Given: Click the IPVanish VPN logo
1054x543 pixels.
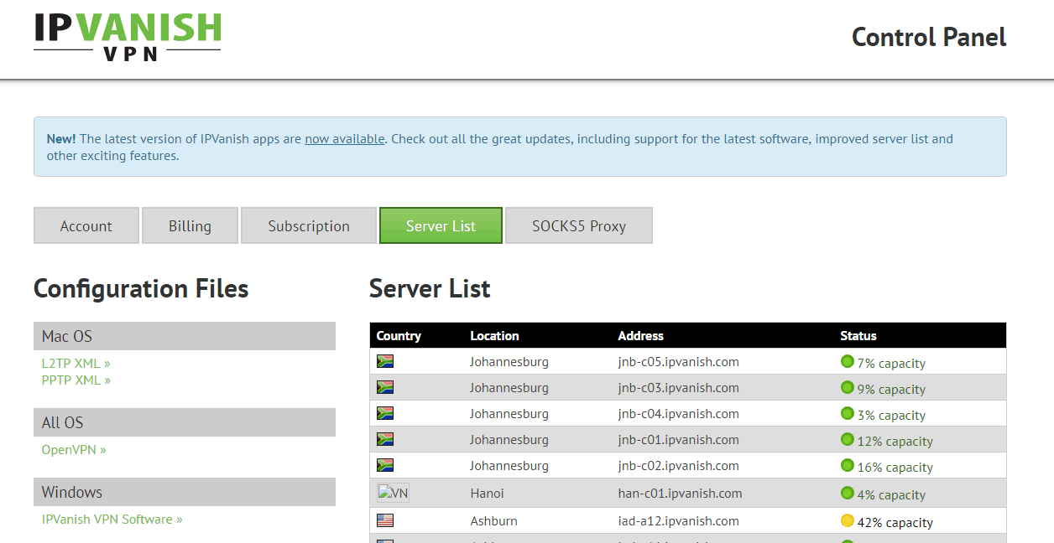Looking at the screenshot, I should (x=128, y=38).
